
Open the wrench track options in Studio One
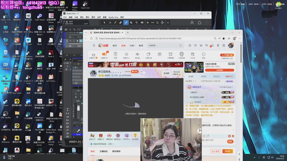[x=74, y=29]
